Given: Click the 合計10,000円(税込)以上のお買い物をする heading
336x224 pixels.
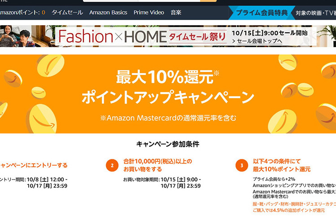Looking at the screenshot, I should click(x=158, y=165).
